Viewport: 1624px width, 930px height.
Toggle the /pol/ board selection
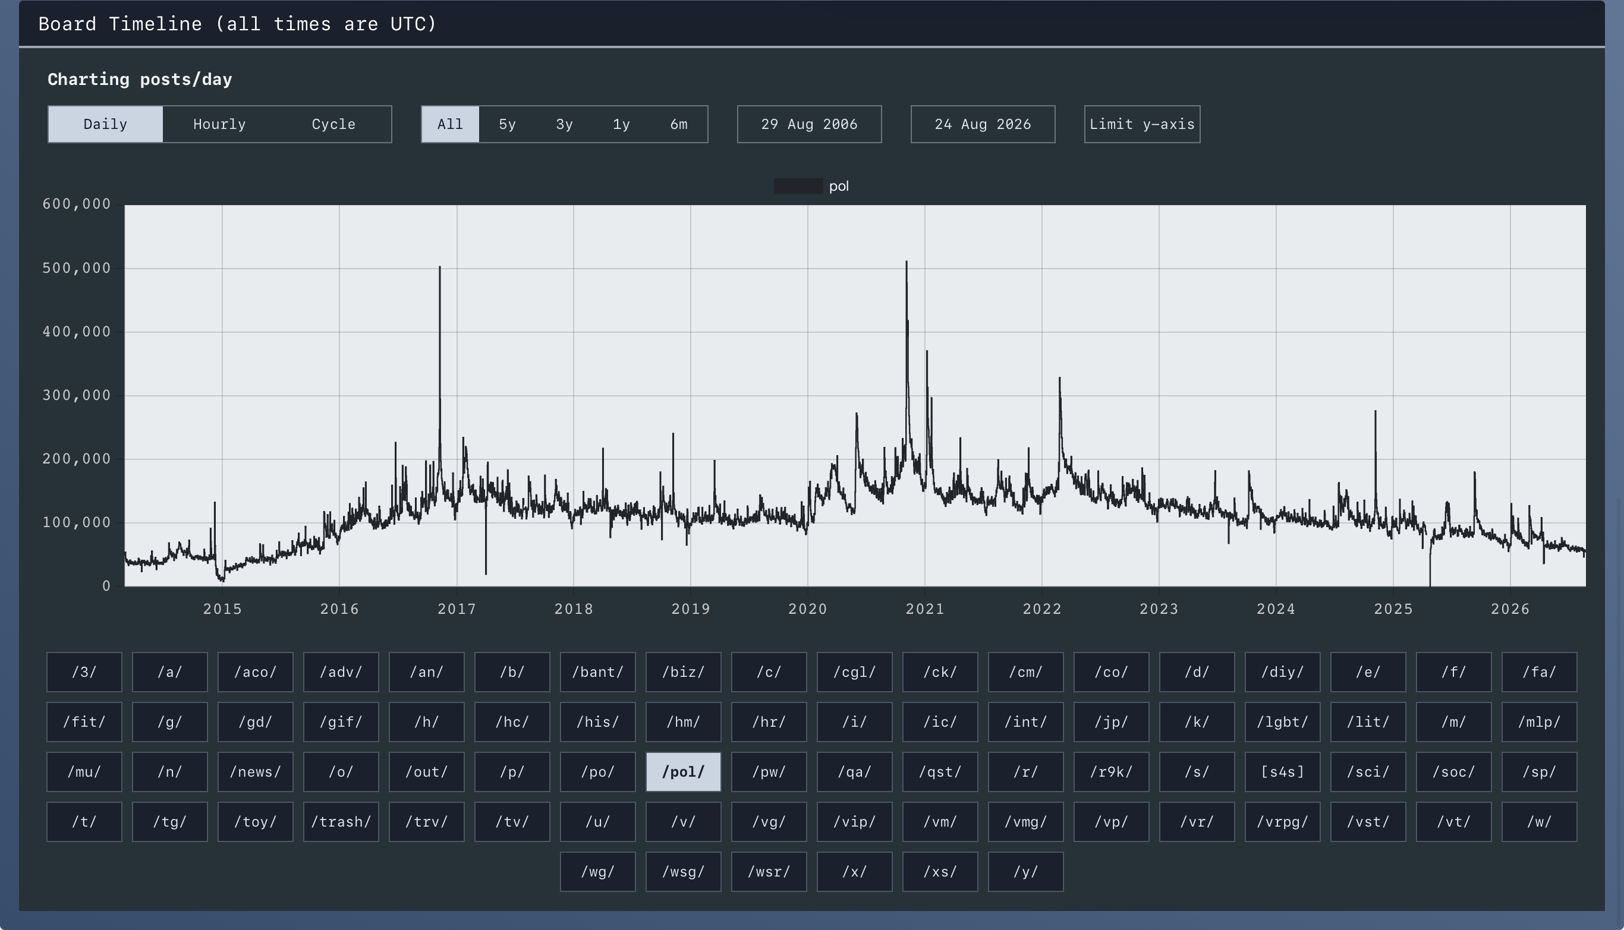pyautogui.click(x=684, y=771)
